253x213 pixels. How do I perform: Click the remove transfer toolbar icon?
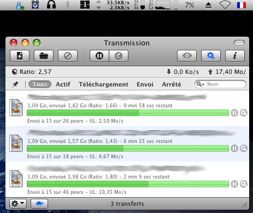coord(68,56)
